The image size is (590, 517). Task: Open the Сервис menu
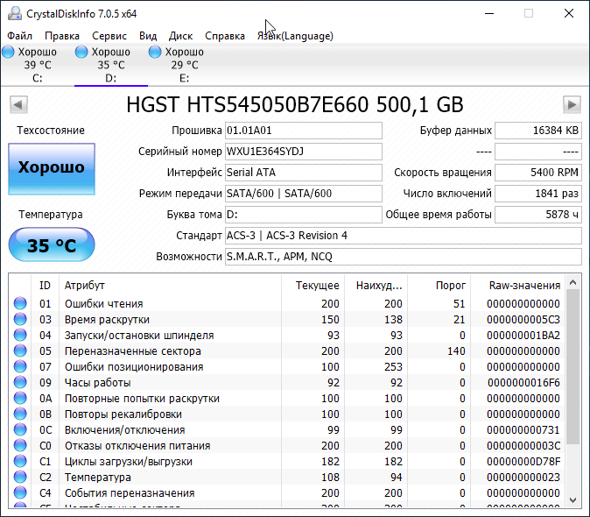pos(109,36)
